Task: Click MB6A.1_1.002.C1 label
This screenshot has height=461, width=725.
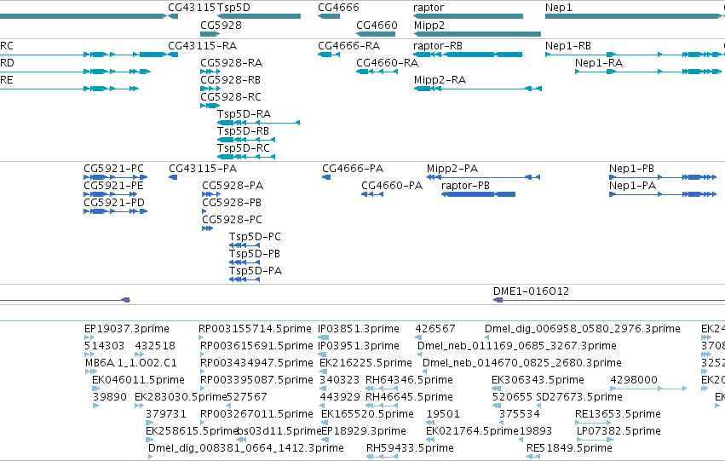Action: 131,363
